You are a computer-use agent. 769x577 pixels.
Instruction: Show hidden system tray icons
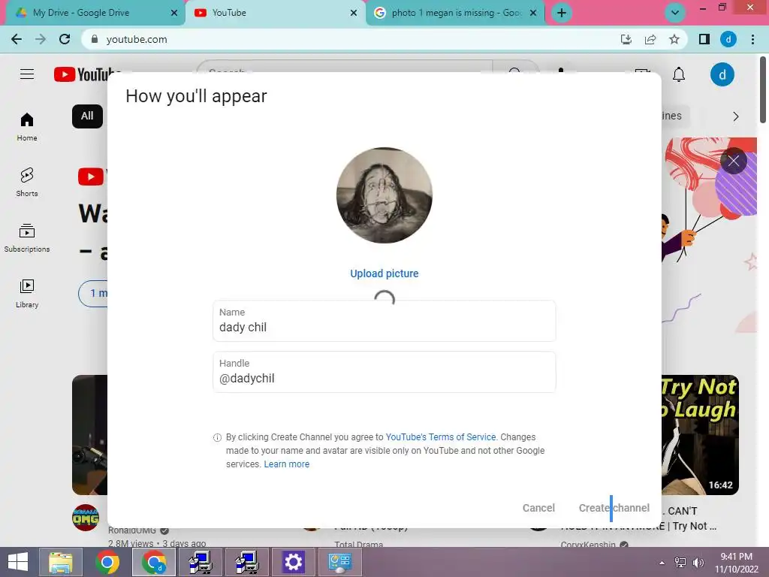[662, 563]
